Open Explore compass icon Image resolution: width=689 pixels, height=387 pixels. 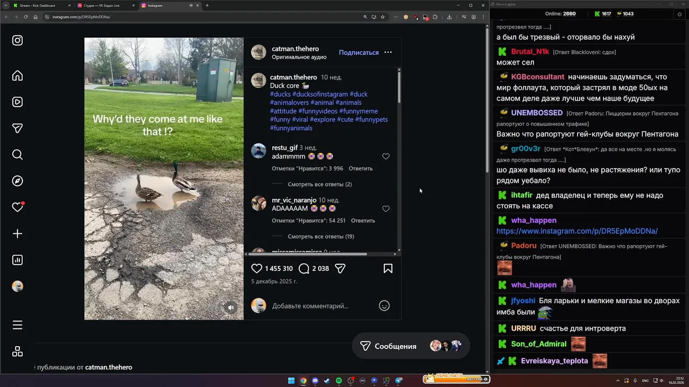point(17,181)
